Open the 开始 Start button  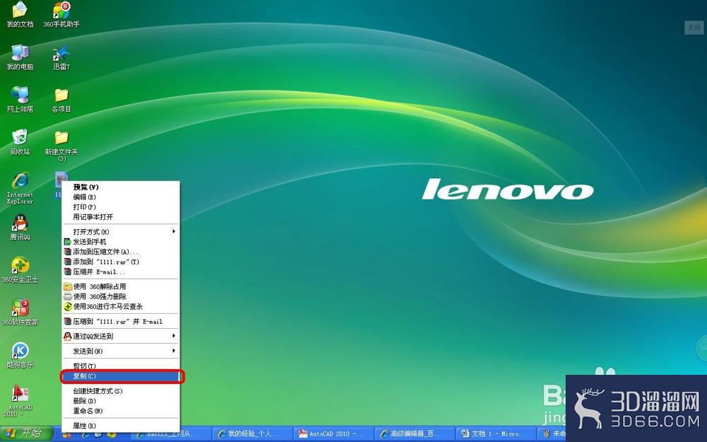pos(25,434)
